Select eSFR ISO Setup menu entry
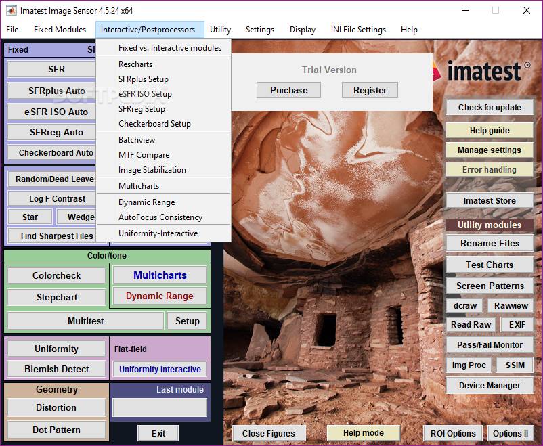Image resolution: width=543 pixels, height=446 pixels. [163, 94]
